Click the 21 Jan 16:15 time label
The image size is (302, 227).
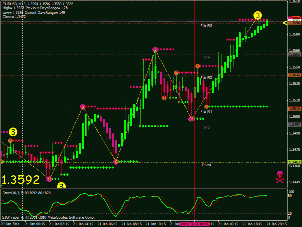pyautogui.click(x=228, y=224)
